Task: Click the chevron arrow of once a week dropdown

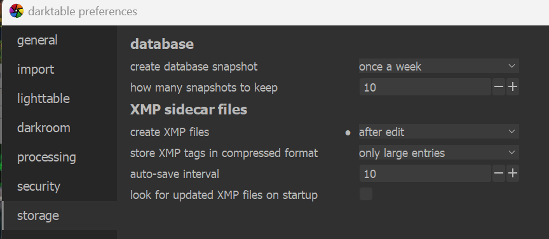Action: point(512,66)
